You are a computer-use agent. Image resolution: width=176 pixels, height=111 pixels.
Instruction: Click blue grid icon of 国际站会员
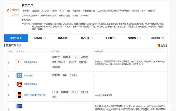click(20, 75)
